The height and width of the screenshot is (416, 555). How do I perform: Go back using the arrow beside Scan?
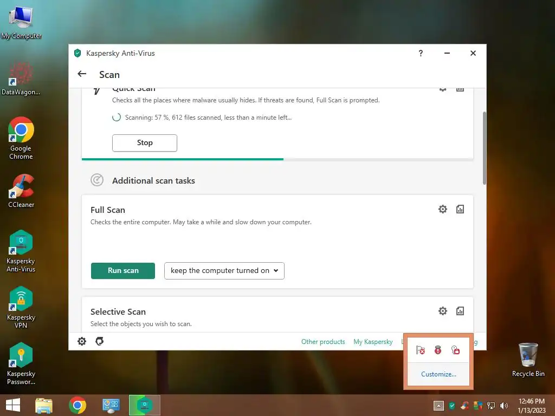click(82, 74)
